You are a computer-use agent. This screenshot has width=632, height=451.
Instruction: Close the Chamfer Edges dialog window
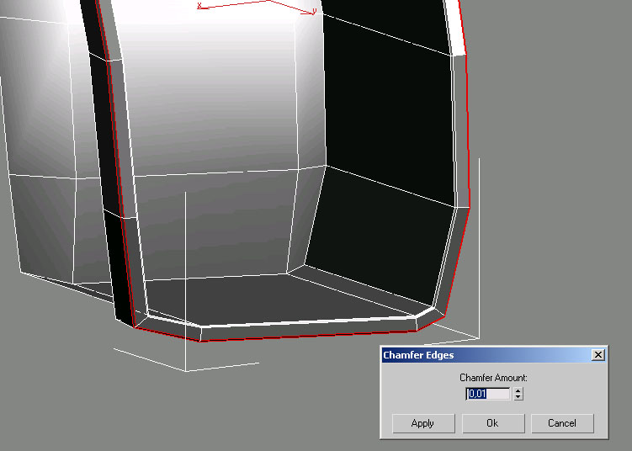(x=598, y=355)
